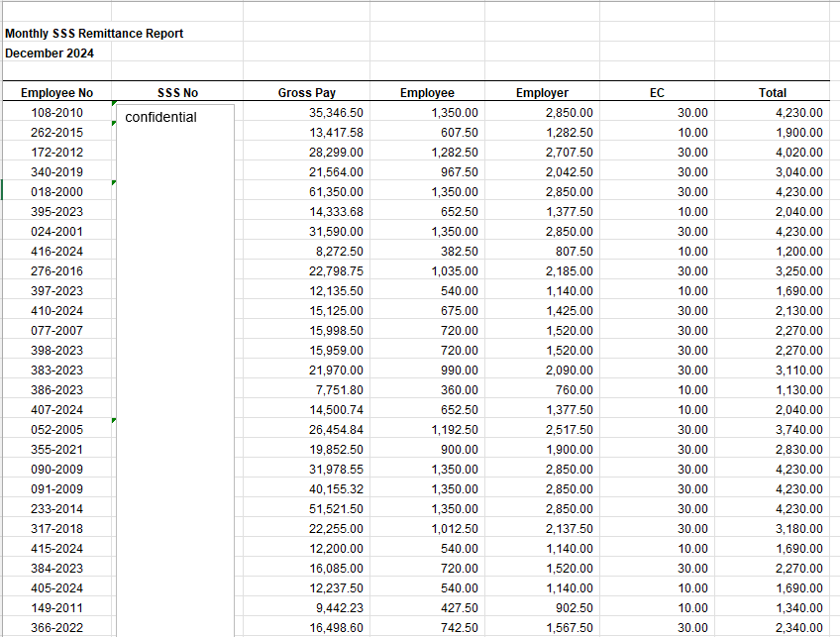Viewport: 840px width, 637px height.
Task: Select employee number 077-2007
Action: (56, 331)
